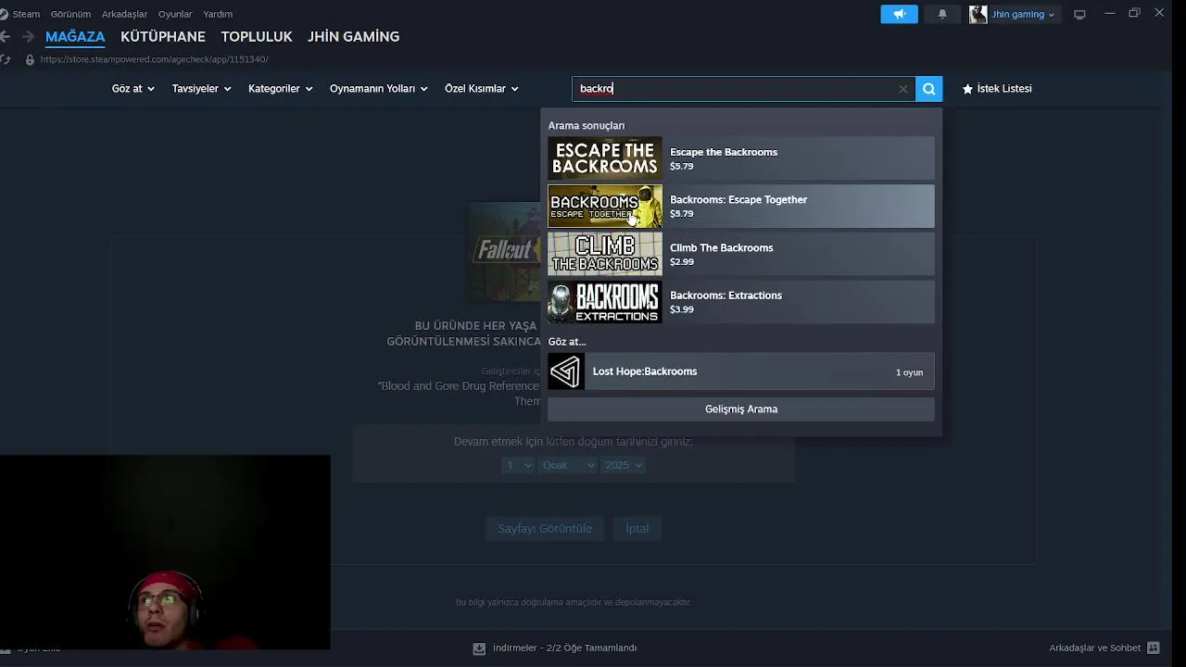Click the Gelişmiş Arama button
This screenshot has height=667, width=1186.
pos(741,409)
